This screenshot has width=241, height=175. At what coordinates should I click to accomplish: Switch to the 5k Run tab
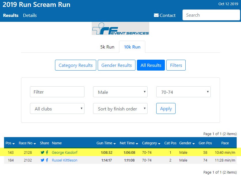click(x=107, y=47)
